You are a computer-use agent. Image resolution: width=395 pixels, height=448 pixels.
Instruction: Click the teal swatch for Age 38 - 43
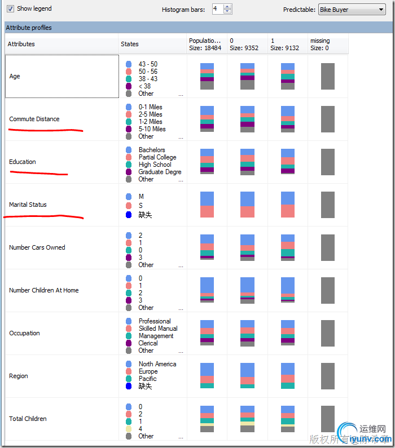pyautogui.click(x=129, y=79)
